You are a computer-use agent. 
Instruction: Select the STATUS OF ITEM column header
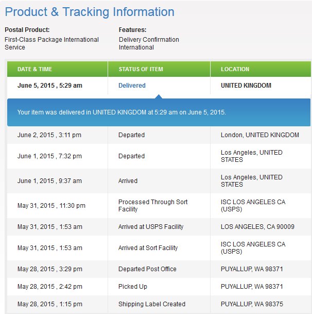pyautogui.click(x=159, y=69)
